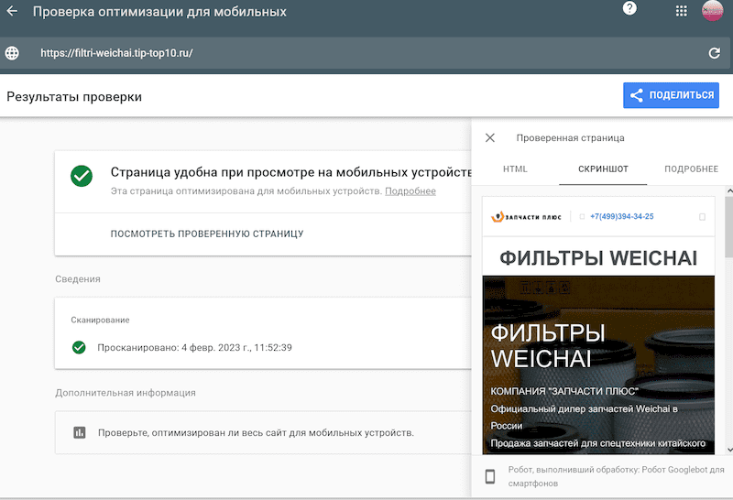Click the smartphone icon near Googlebot note

[490, 476]
